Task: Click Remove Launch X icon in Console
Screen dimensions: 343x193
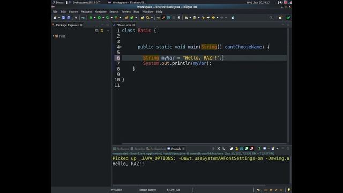Action: [219, 149]
